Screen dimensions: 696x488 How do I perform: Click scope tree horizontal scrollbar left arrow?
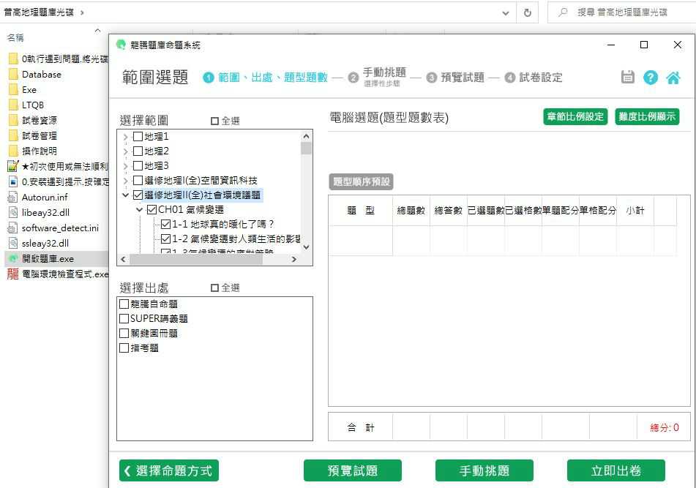point(123,259)
